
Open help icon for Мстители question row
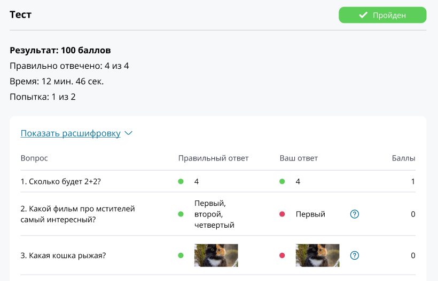coord(355,214)
